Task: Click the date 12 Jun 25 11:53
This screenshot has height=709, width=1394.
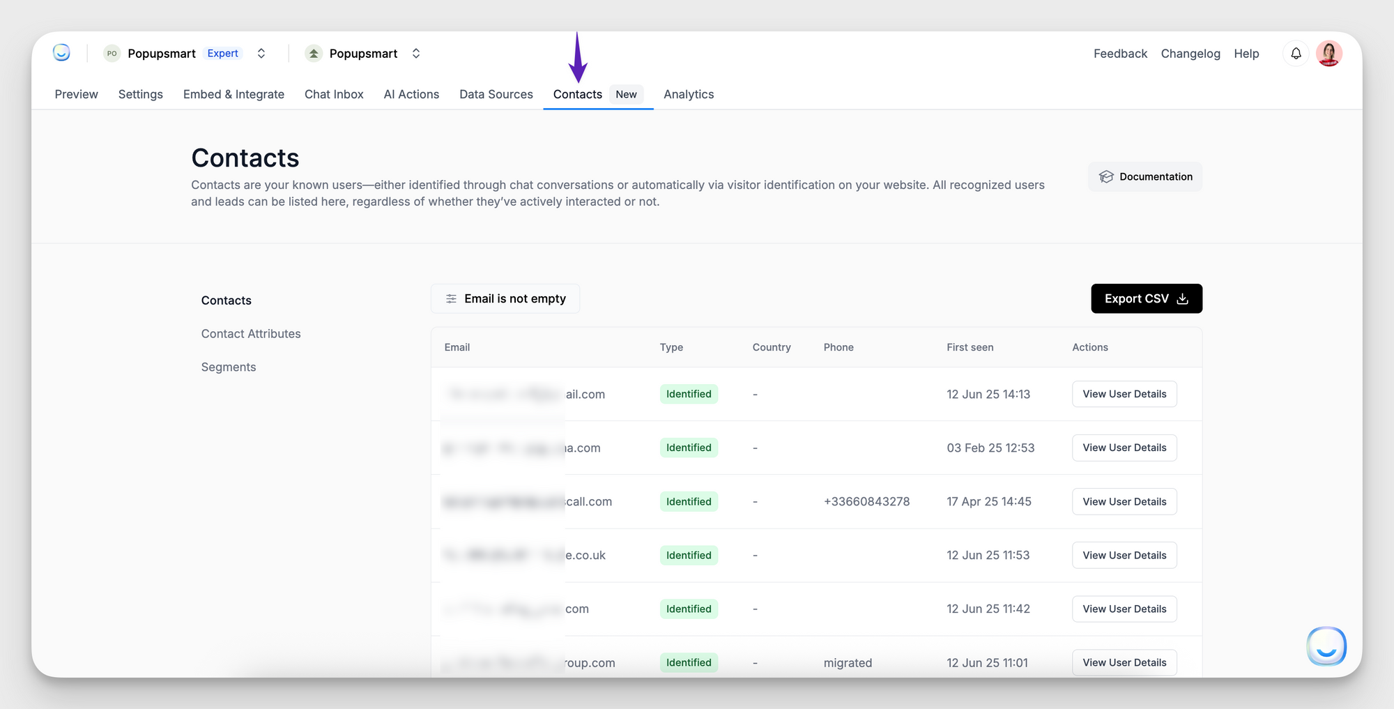Action: 988,555
